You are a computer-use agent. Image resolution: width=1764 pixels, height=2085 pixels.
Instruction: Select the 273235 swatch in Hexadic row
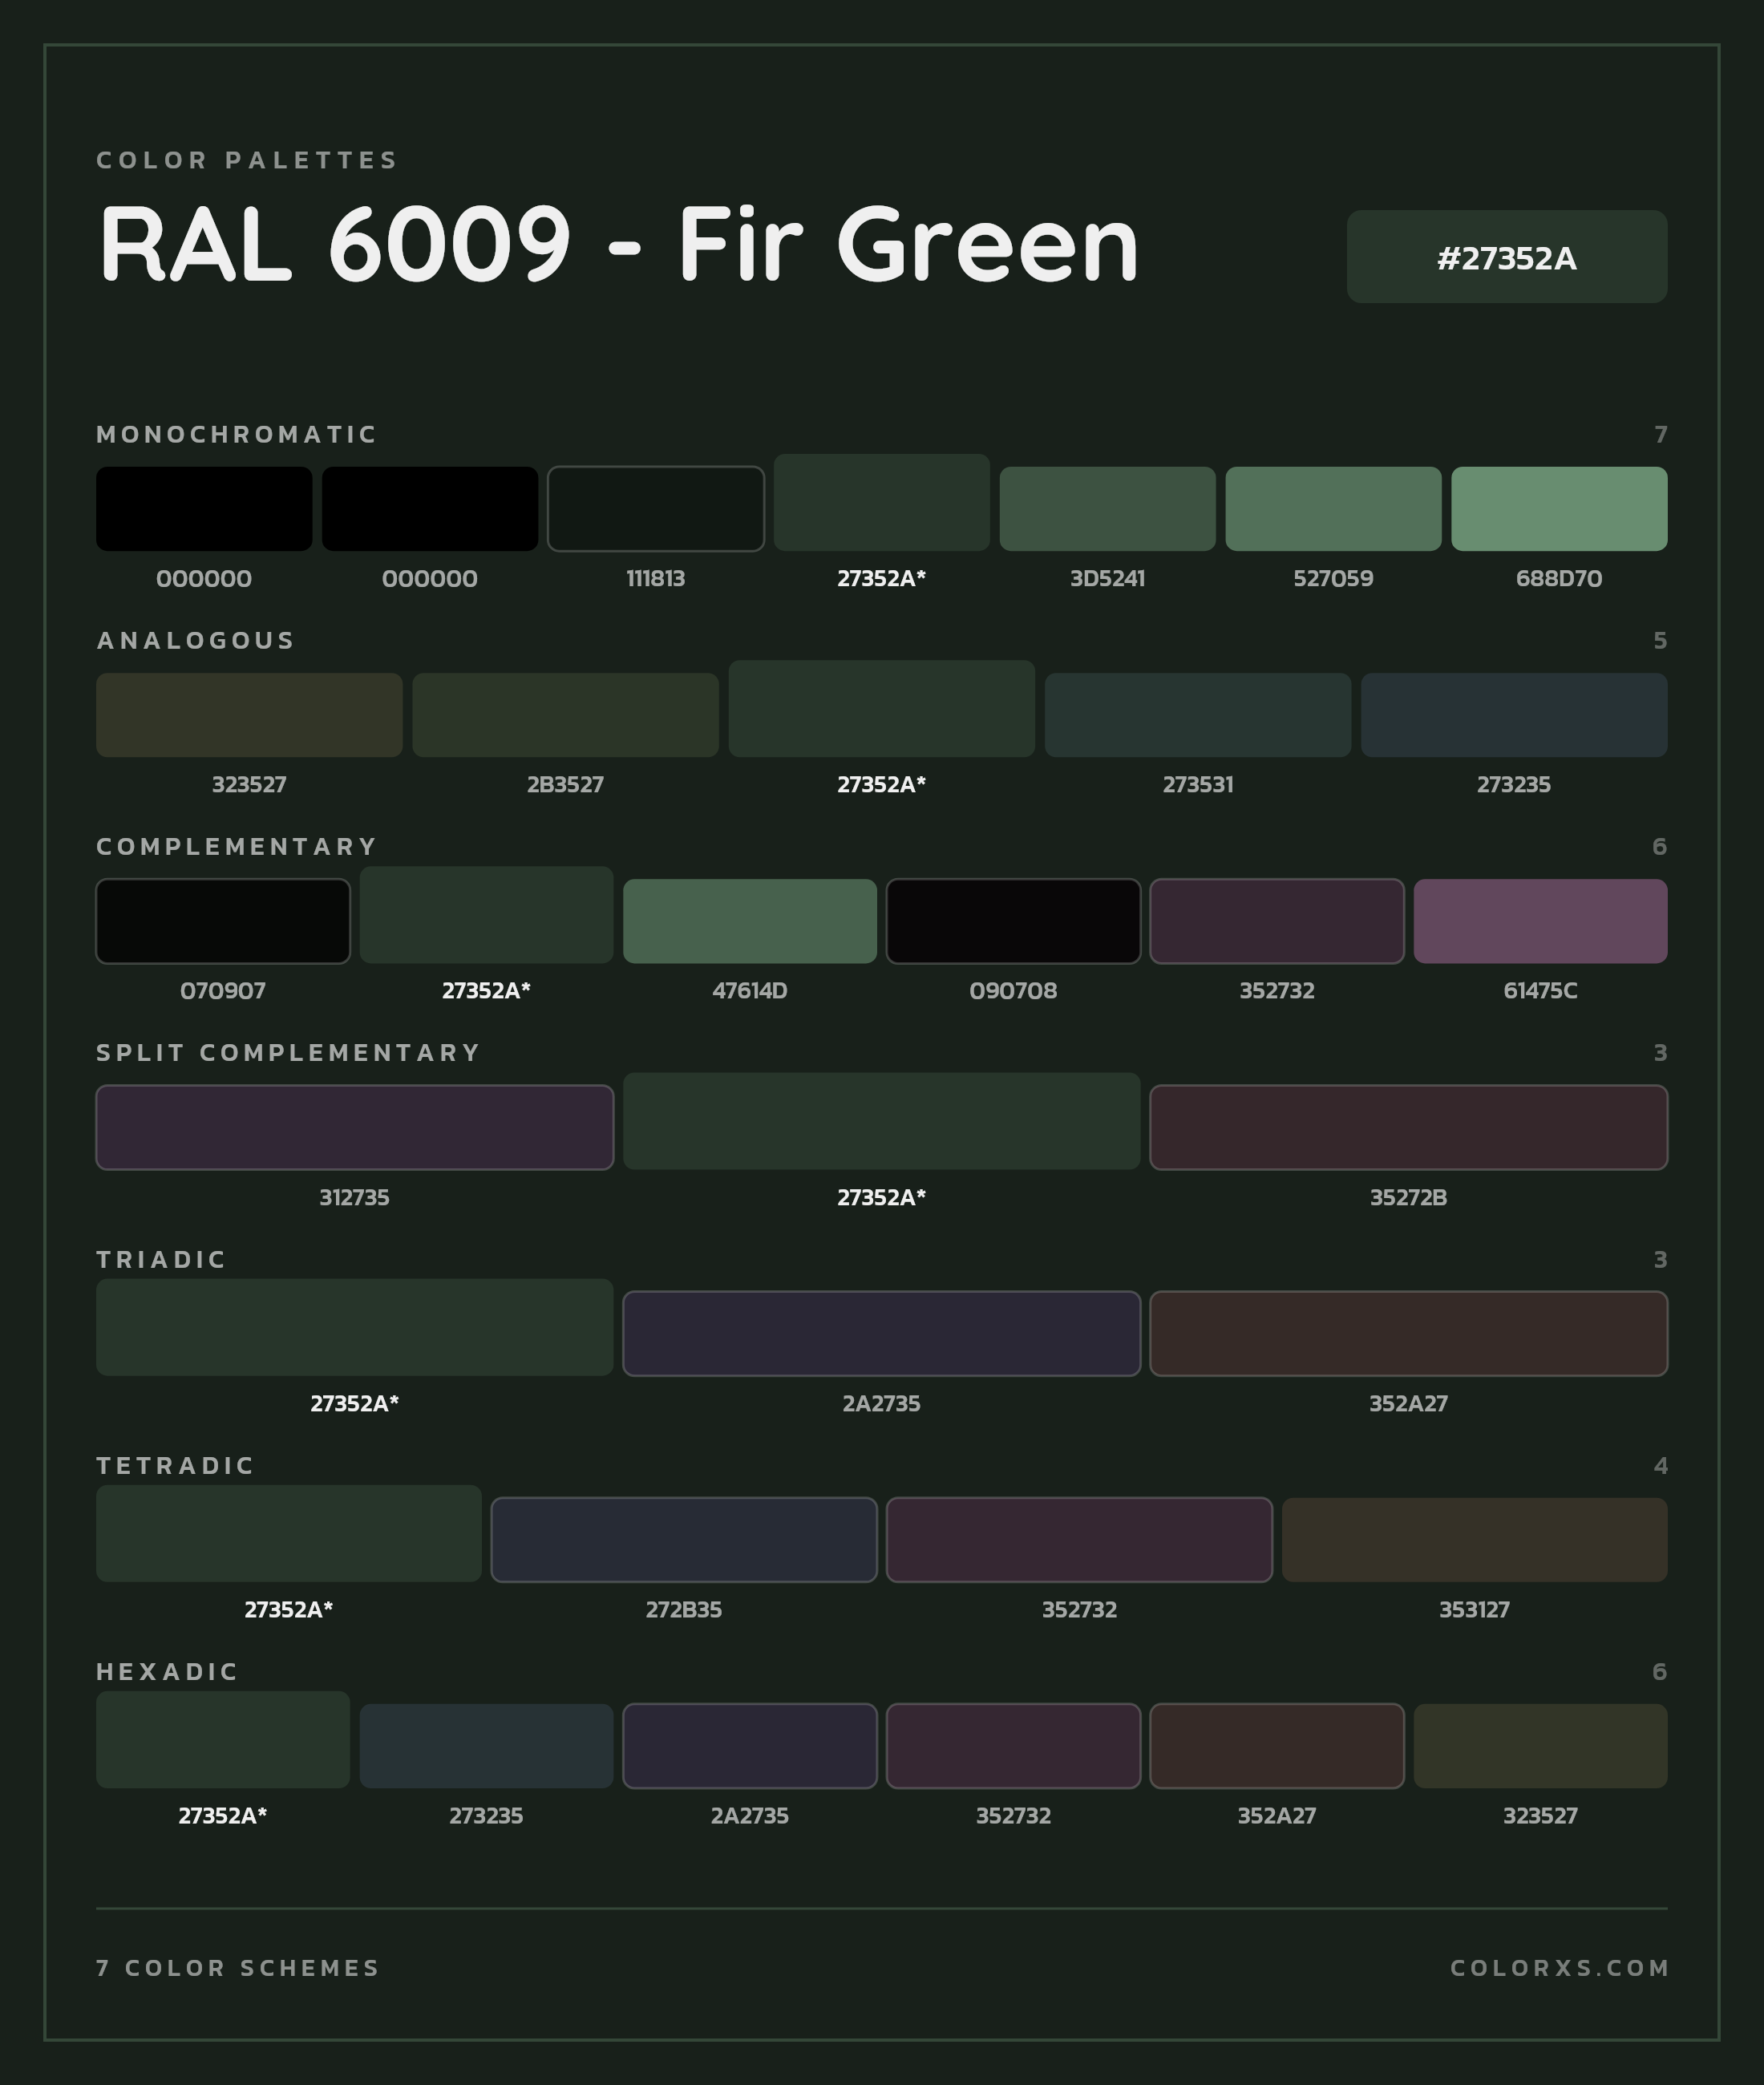486,1746
